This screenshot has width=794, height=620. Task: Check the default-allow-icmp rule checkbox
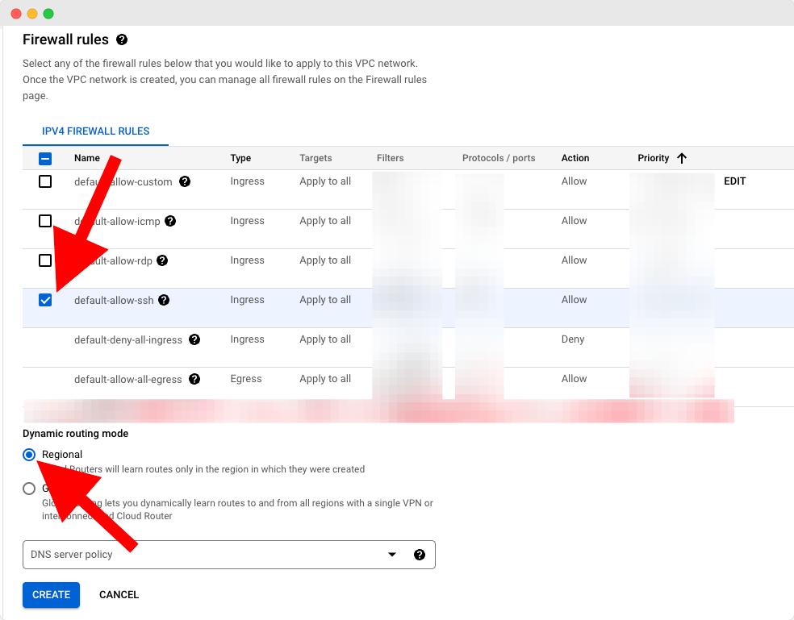[x=45, y=221]
